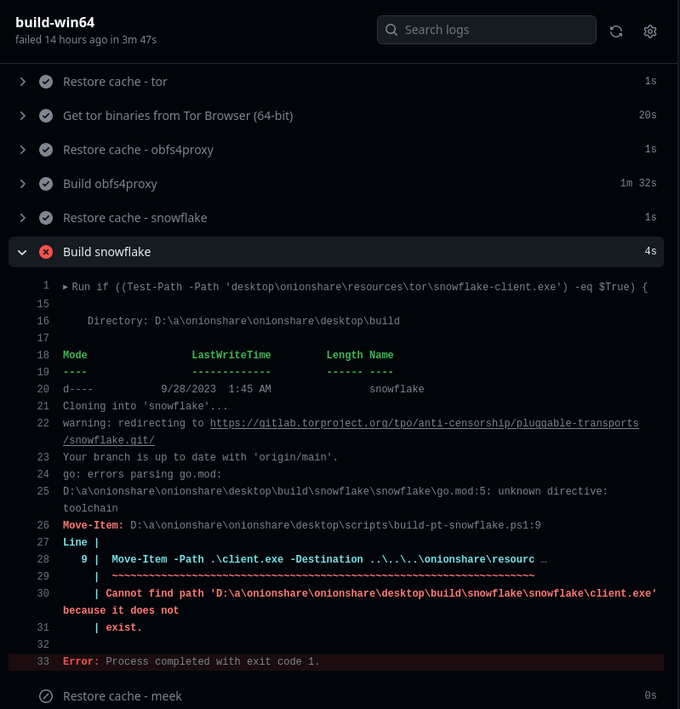680x709 pixels.
Task: Click the green checkmark on Build obfs4proxy
Action: (46, 183)
